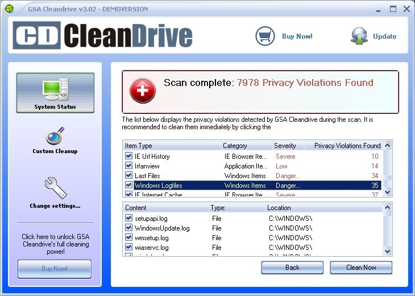Click the CD CleanDrive logo
The width and height of the screenshot is (415, 296).
(103, 35)
